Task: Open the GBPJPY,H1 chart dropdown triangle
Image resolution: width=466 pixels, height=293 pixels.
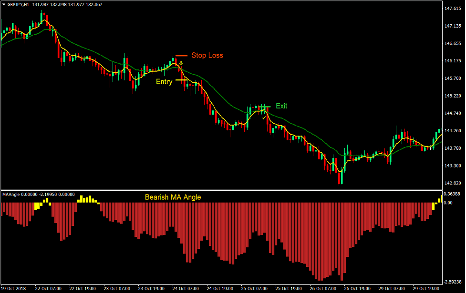Action: tap(4, 3)
